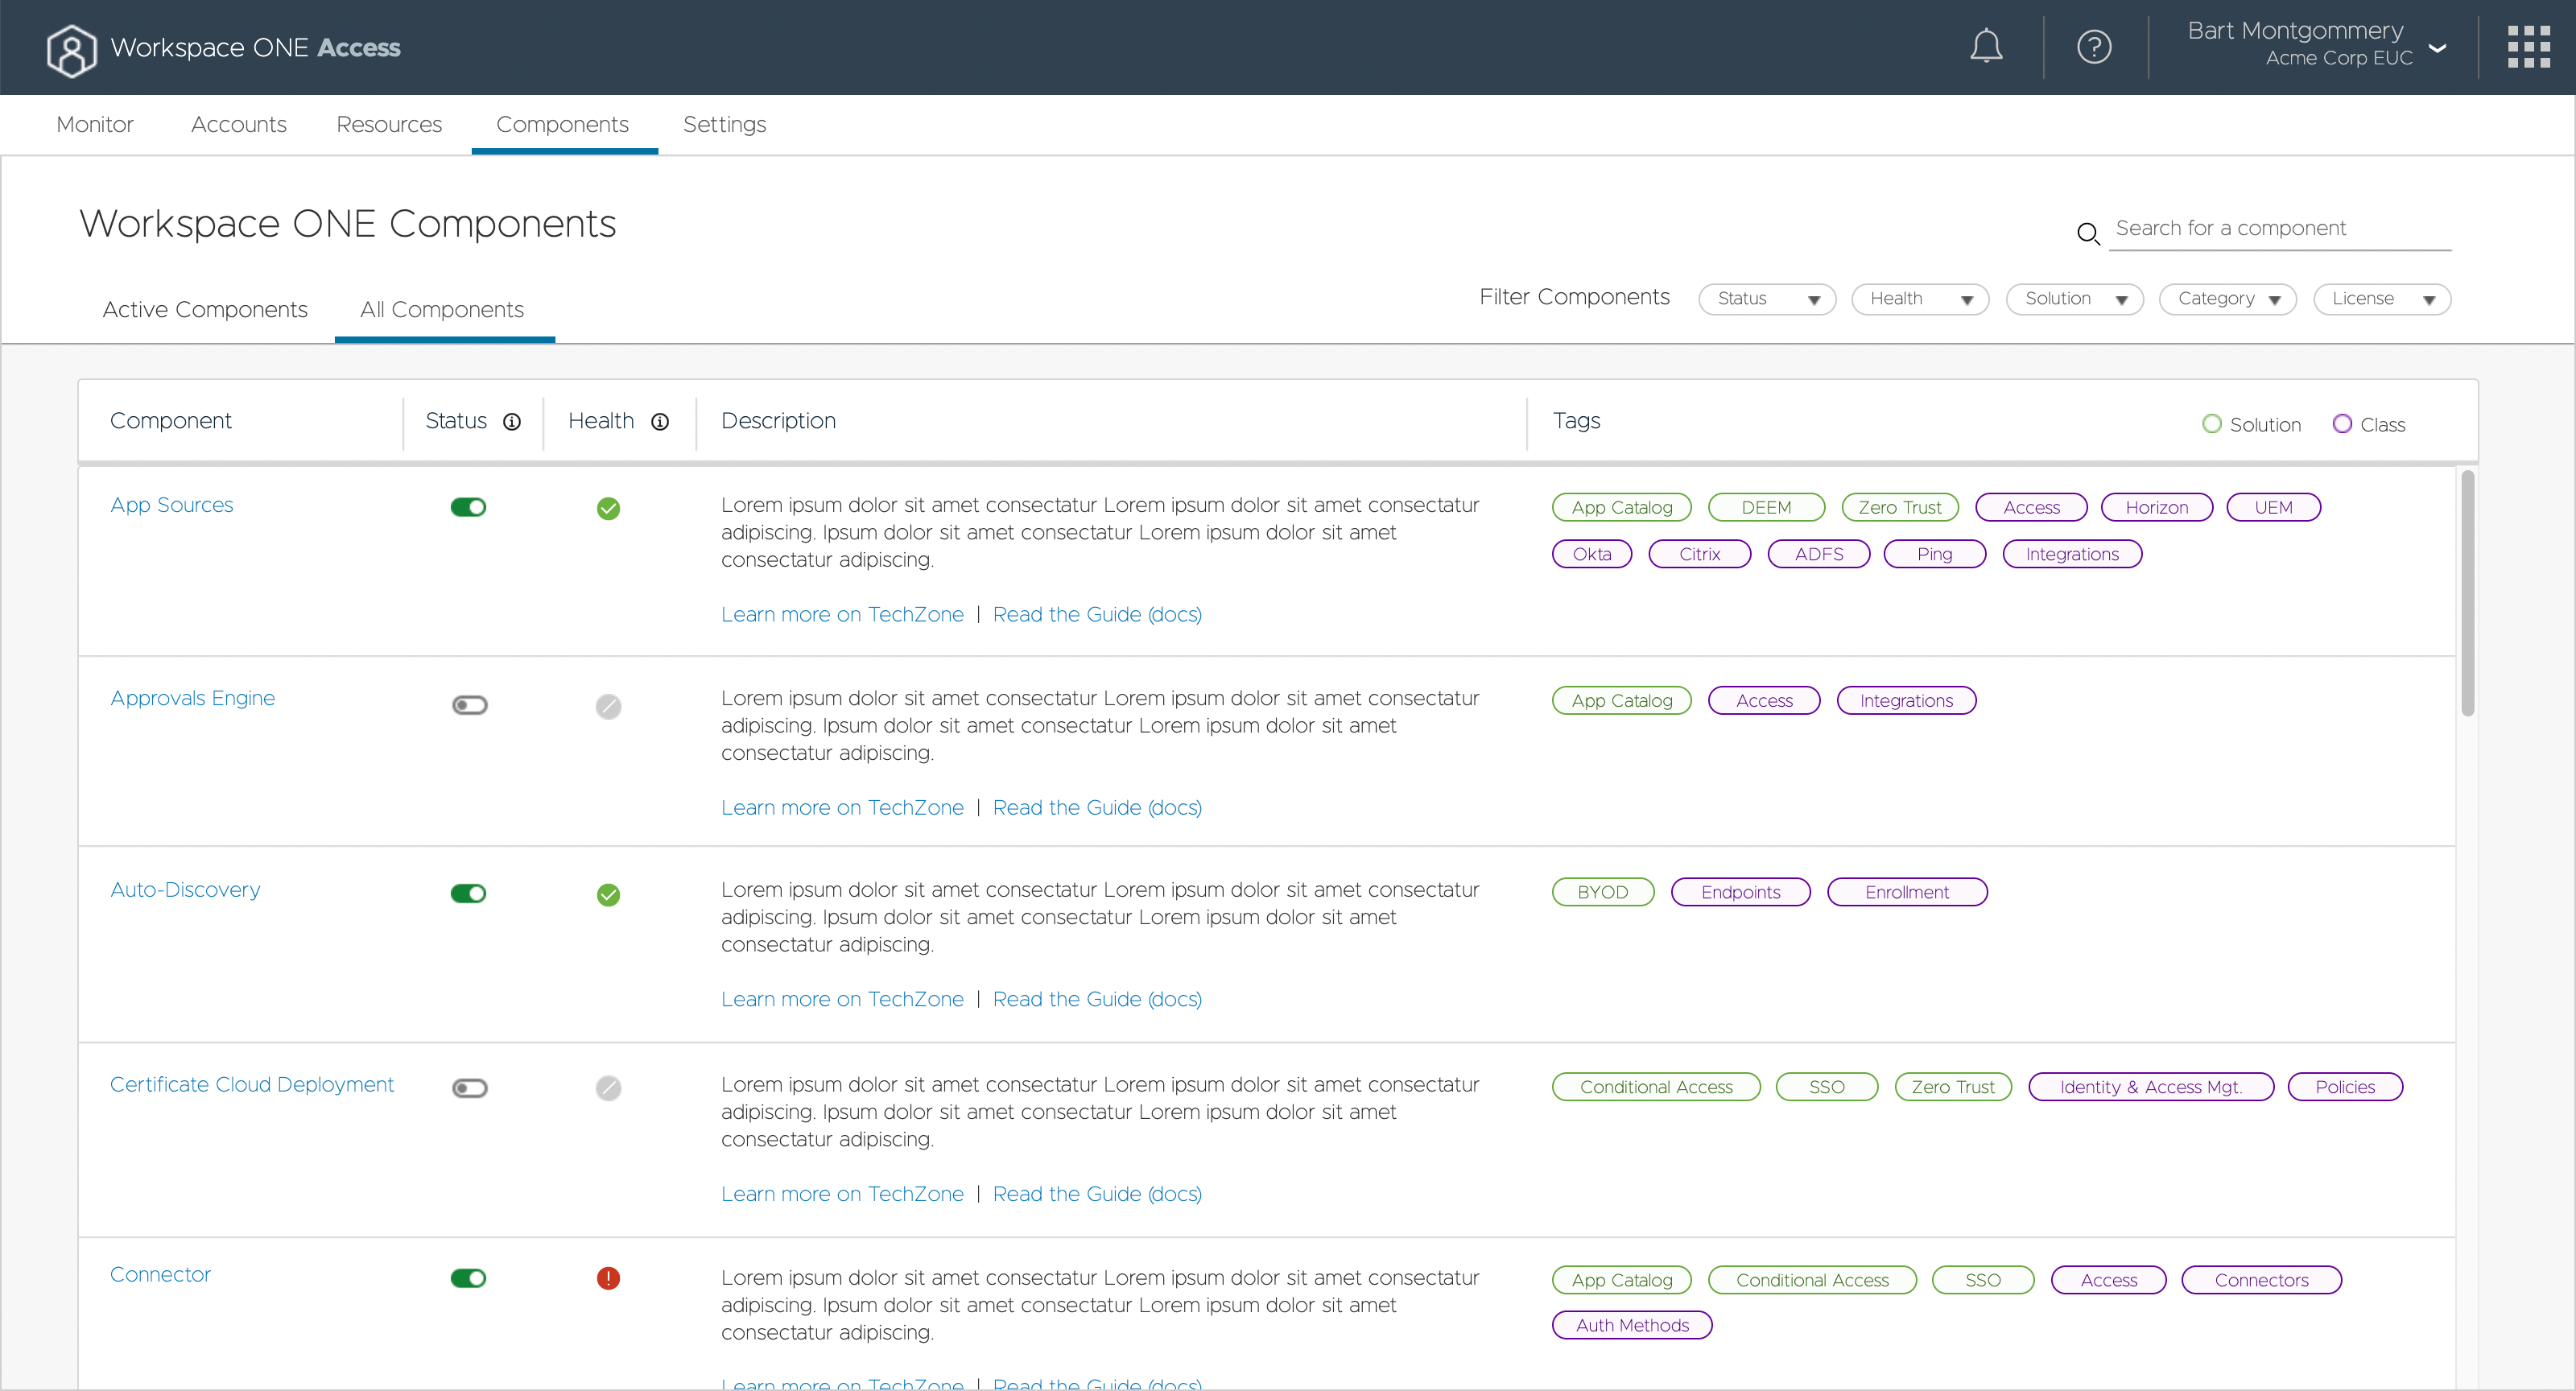This screenshot has width=2576, height=1391.
Task: Expand the Status filter dropdown
Action: [1766, 299]
